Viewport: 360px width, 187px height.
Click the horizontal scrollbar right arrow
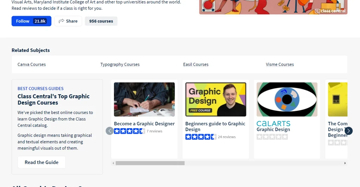pos(345,163)
